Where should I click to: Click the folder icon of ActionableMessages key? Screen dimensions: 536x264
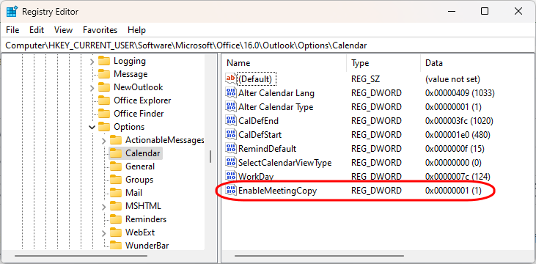pyautogui.click(x=116, y=140)
